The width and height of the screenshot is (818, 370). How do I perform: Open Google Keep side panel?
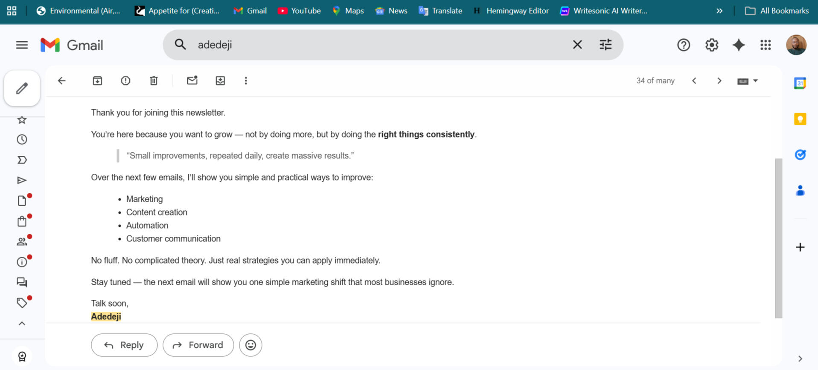(800, 119)
